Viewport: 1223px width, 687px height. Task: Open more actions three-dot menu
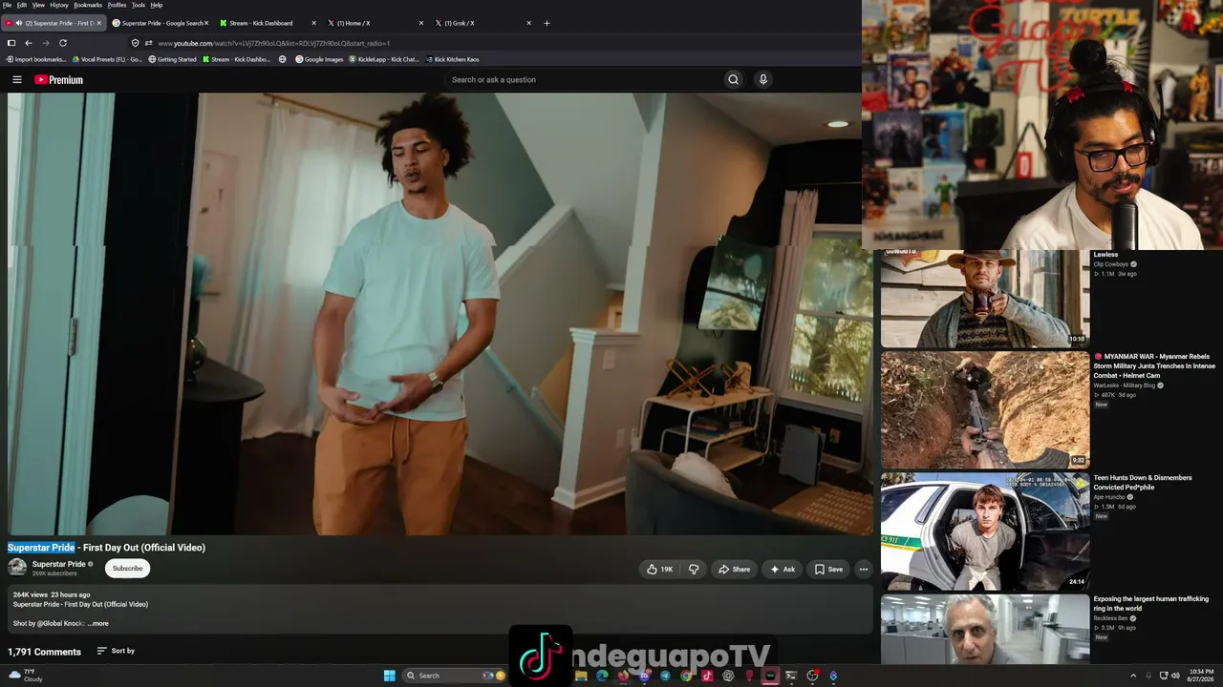864,570
